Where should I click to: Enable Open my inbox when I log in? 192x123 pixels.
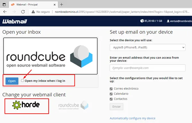tap(22, 80)
